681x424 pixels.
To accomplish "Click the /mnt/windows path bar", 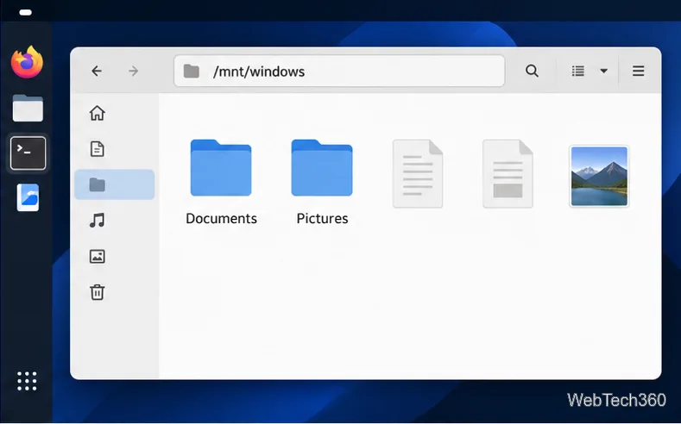I will 339,71.
